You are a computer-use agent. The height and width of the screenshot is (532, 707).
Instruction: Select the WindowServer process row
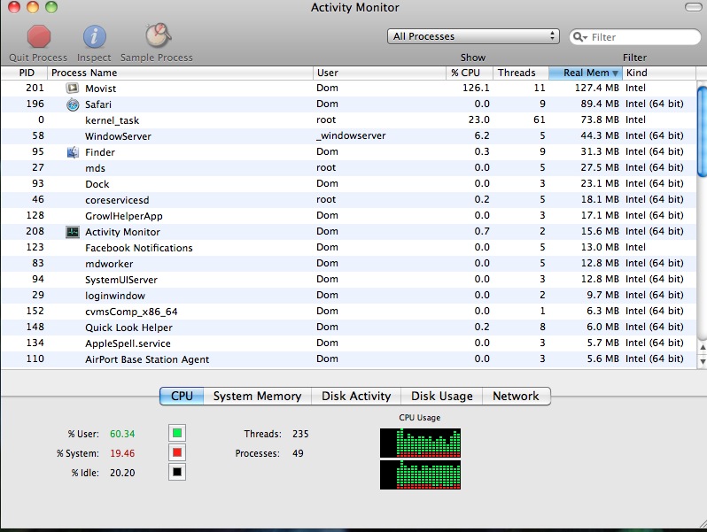[348, 136]
